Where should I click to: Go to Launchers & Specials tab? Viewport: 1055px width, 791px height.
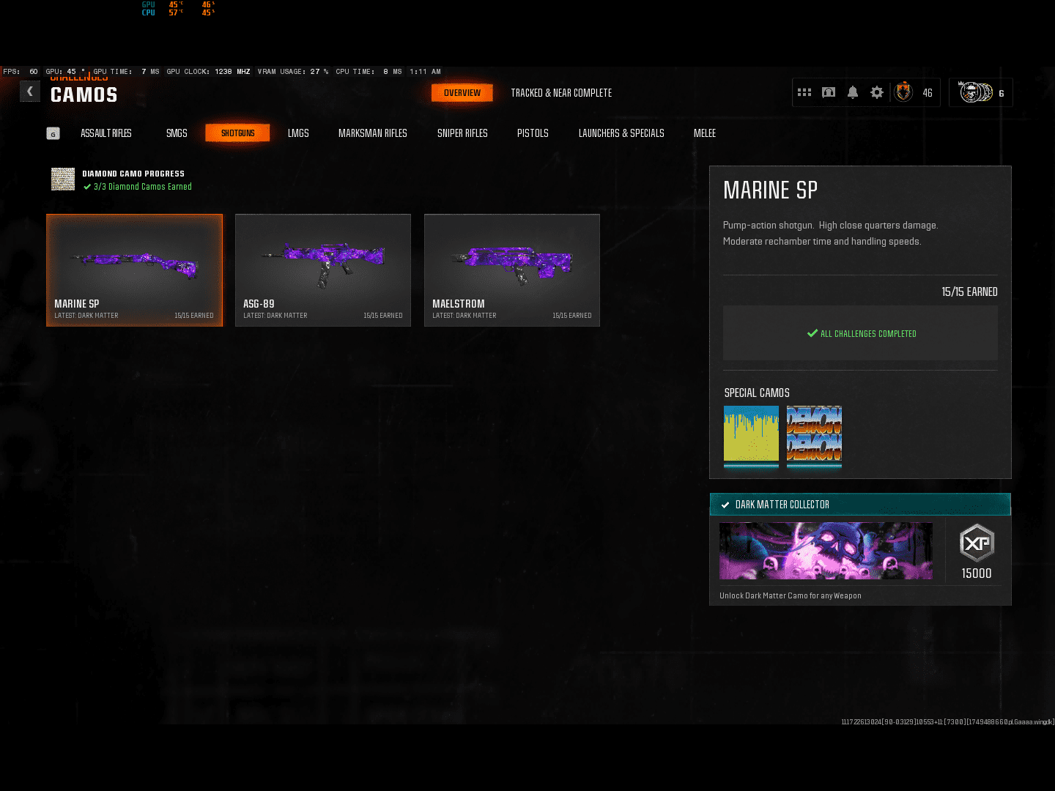(621, 133)
